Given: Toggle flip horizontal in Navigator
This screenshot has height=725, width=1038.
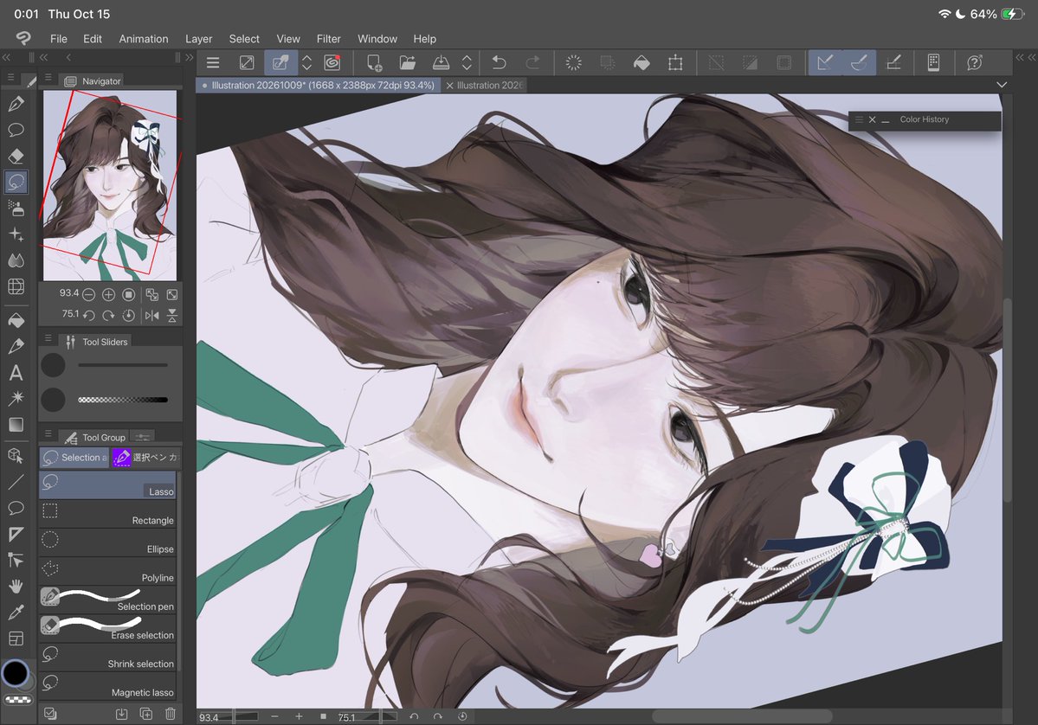Looking at the screenshot, I should (152, 316).
